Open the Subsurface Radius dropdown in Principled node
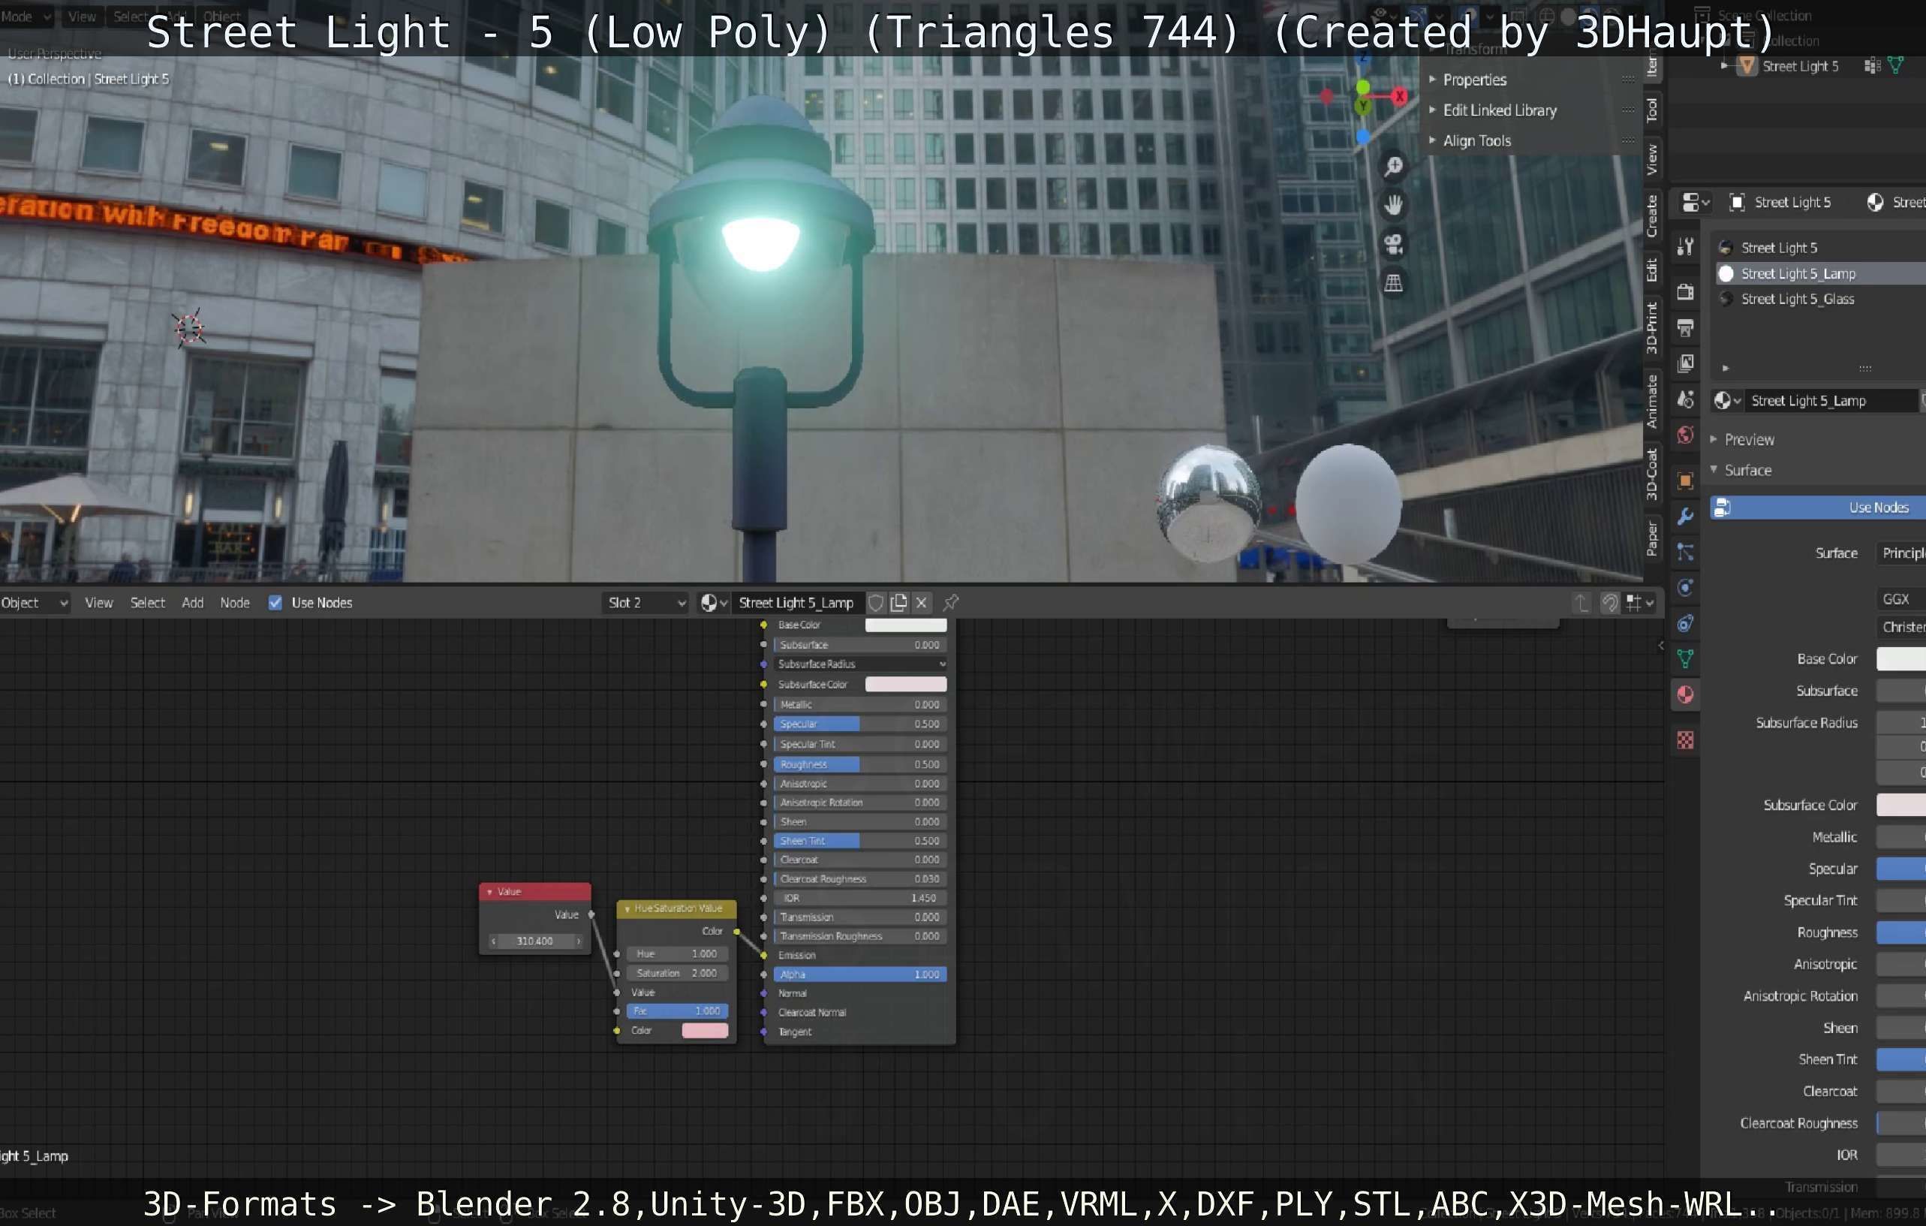Viewport: 1926px width, 1226px height. (x=860, y=664)
